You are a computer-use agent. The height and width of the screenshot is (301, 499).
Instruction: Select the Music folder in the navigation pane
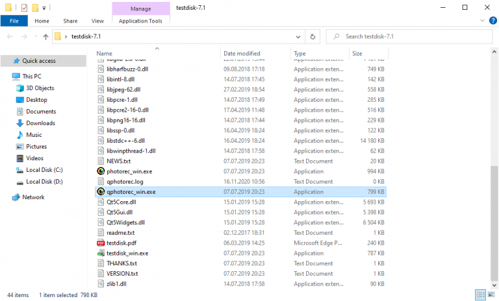tap(34, 135)
